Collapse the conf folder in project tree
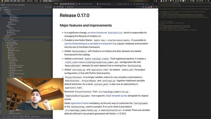 tap(6, 13)
